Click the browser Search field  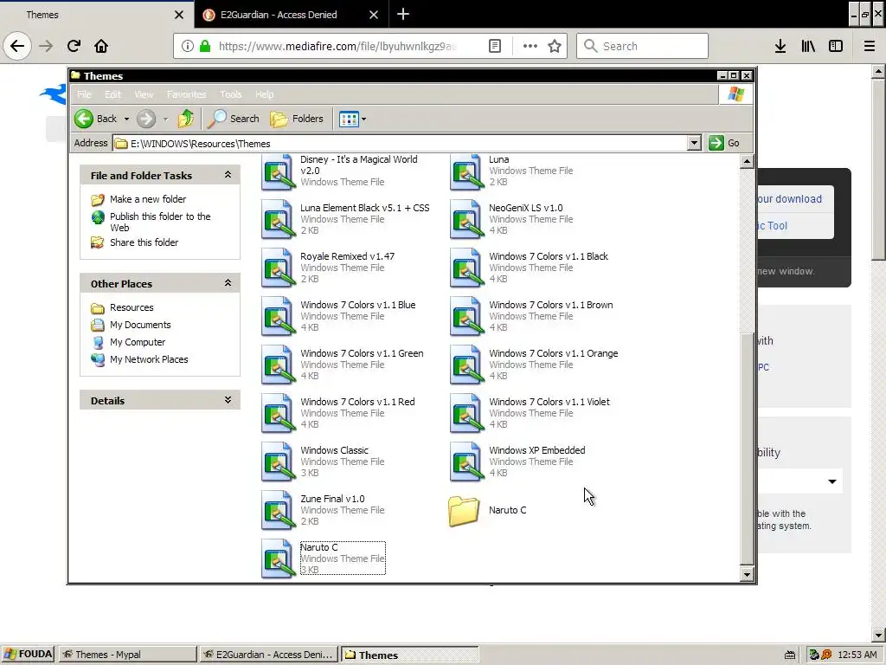pyautogui.click(x=642, y=46)
